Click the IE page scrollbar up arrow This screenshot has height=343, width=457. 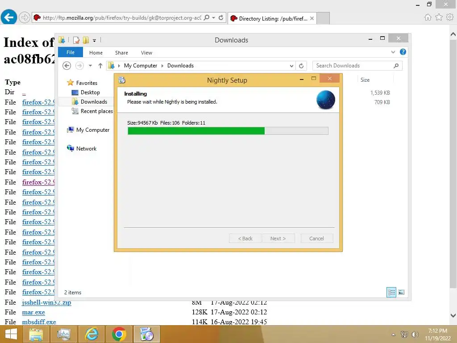click(453, 34)
